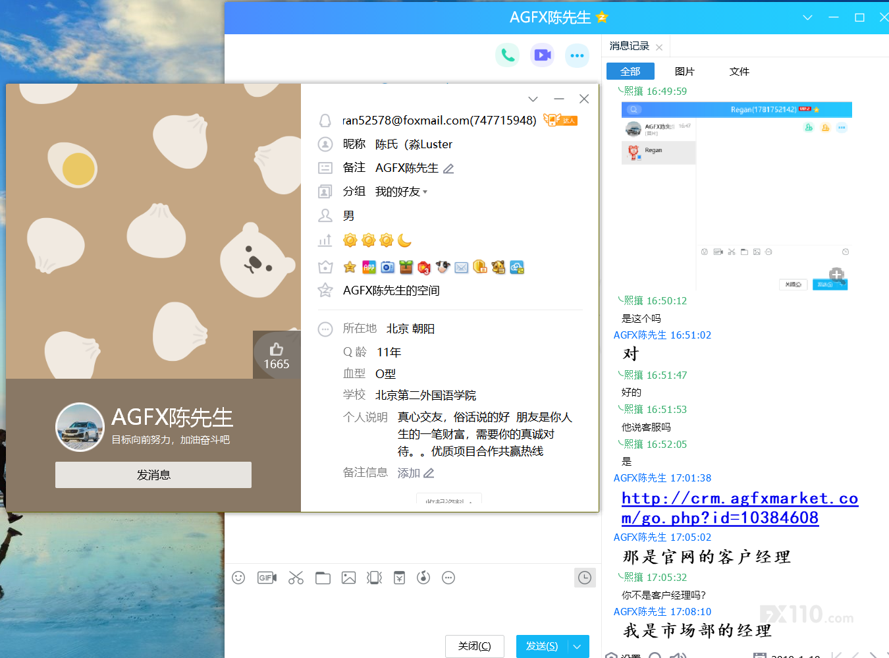The image size is (889, 658).
Task: Open the GIF sticker panel
Action: (x=267, y=578)
